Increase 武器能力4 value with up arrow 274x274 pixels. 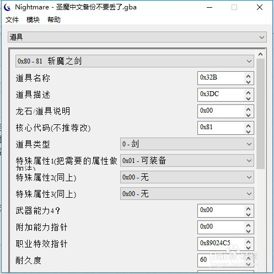pos(248,208)
